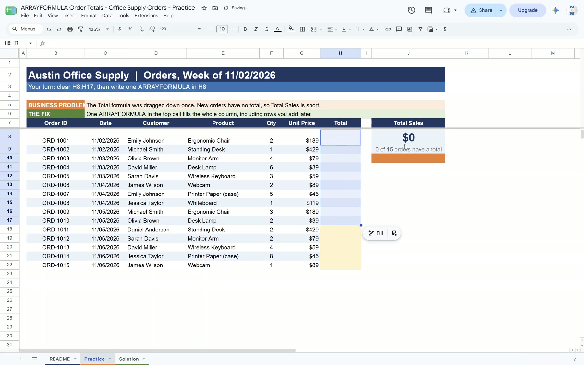Create a filter with funnel icon
The image size is (584, 365).
tap(420, 29)
